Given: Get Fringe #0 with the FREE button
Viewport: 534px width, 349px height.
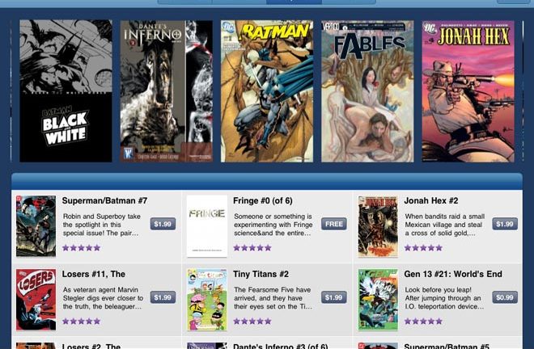Looking at the screenshot, I should (x=333, y=224).
